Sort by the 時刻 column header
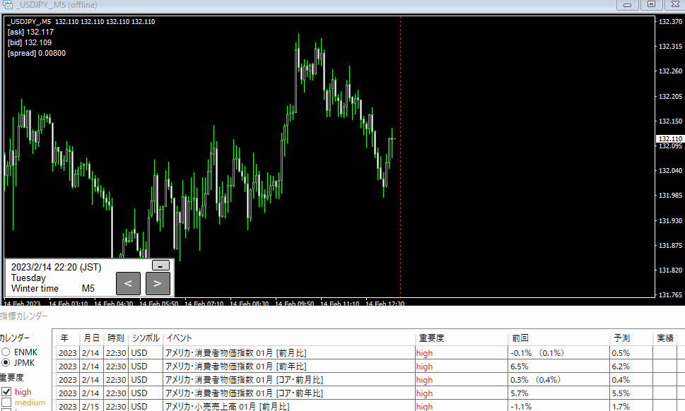Viewport: 685px width, 411px height. point(115,338)
